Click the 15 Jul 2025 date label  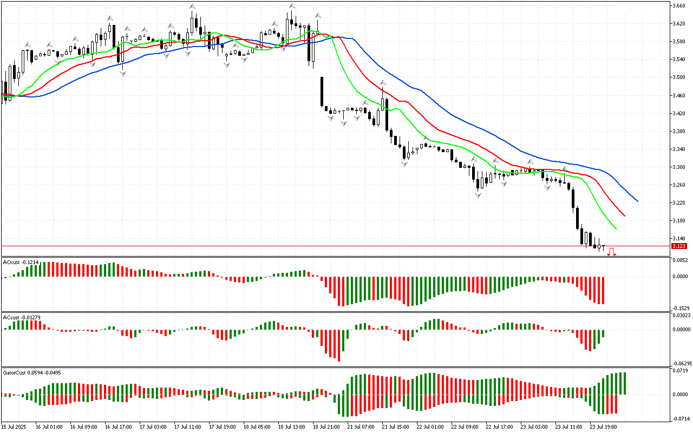[x=15, y=427]
